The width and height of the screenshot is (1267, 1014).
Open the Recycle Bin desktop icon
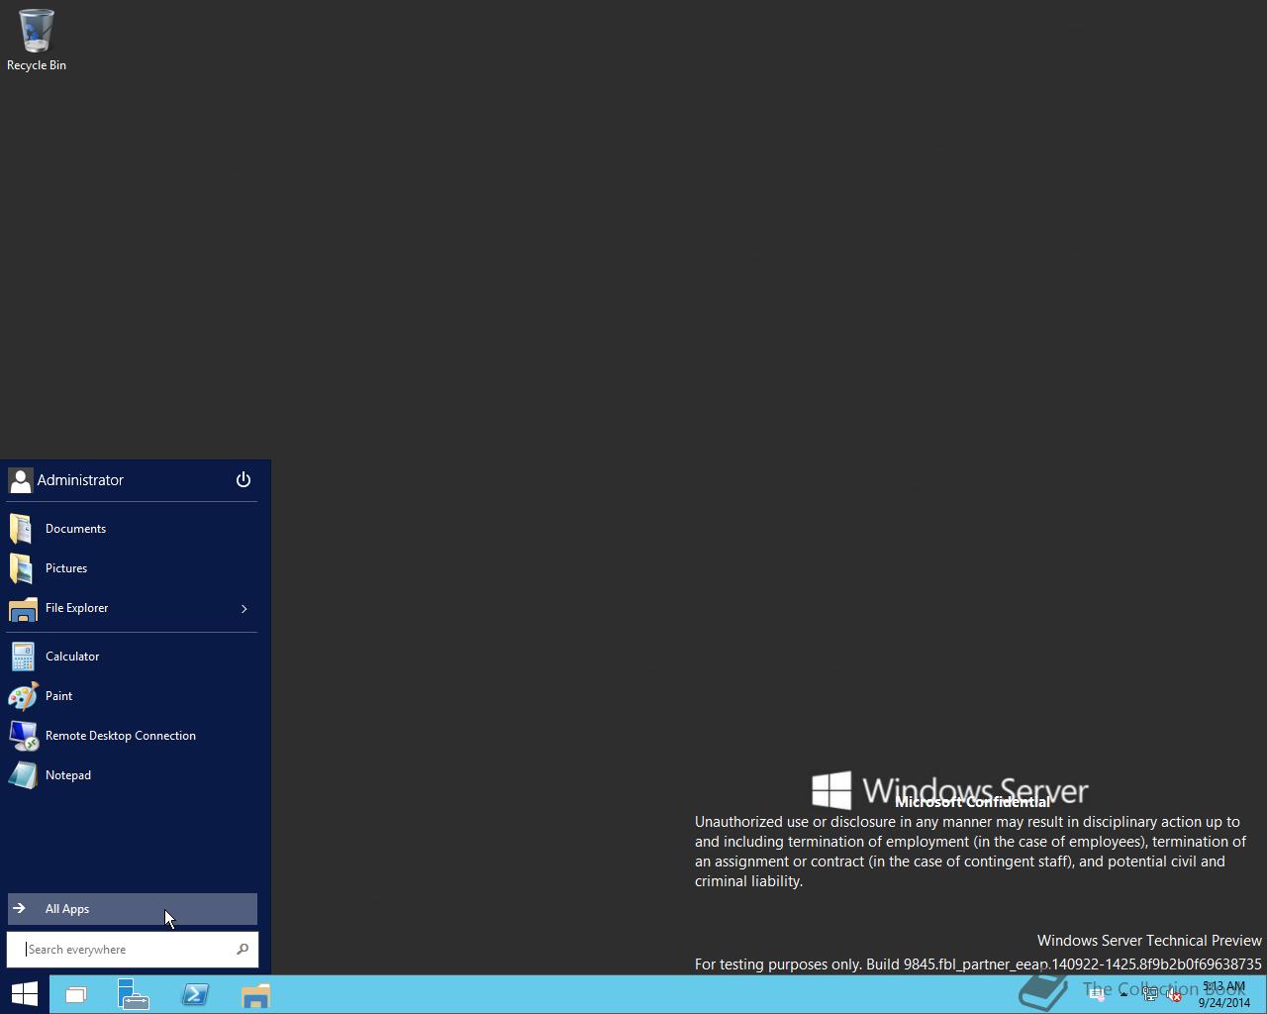(x=37, y=40)
